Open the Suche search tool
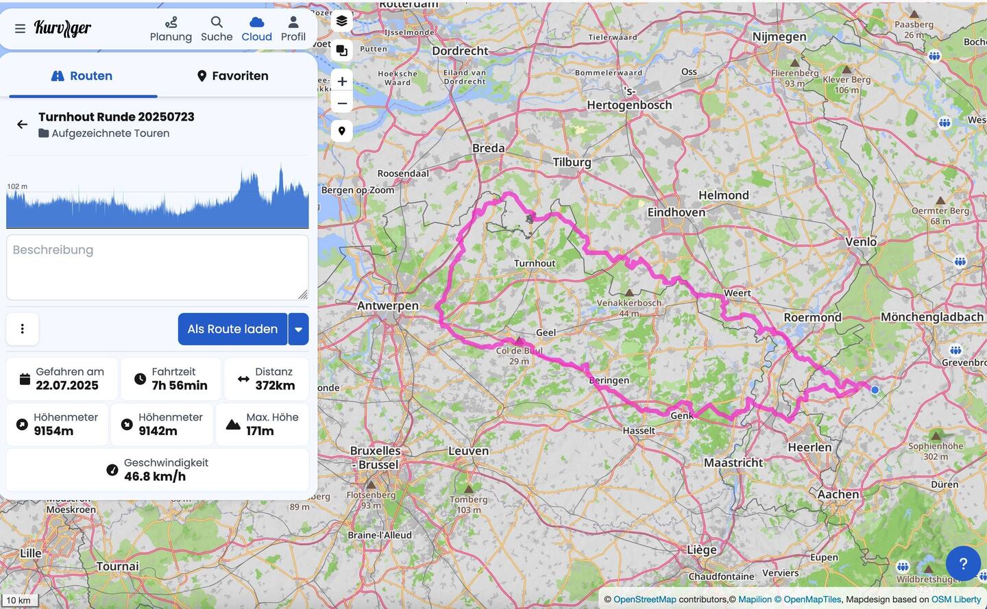The width and height of the screenshot is (987, 609). 217,29
